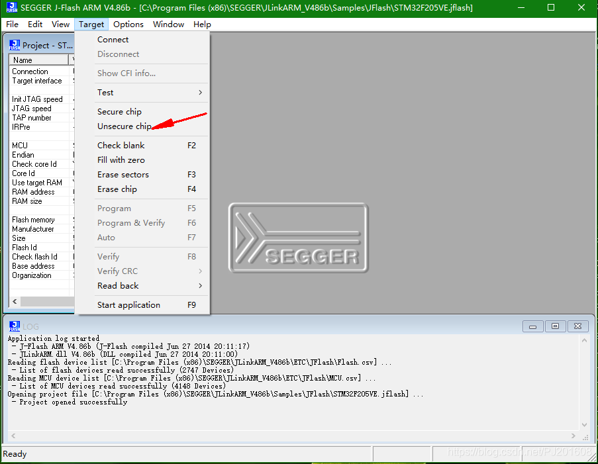Click LOG scroll-up arrow
Screen dimensions: 598x464
coord(584,340)
